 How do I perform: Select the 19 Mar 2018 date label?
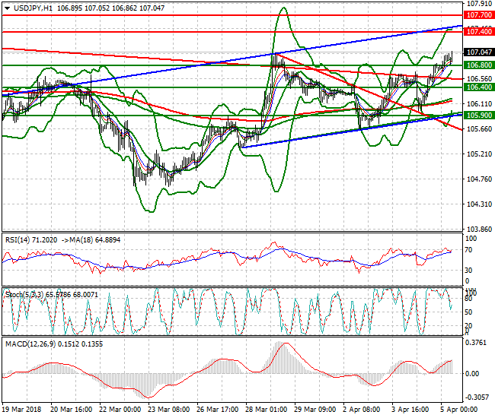tap(21, 410)
